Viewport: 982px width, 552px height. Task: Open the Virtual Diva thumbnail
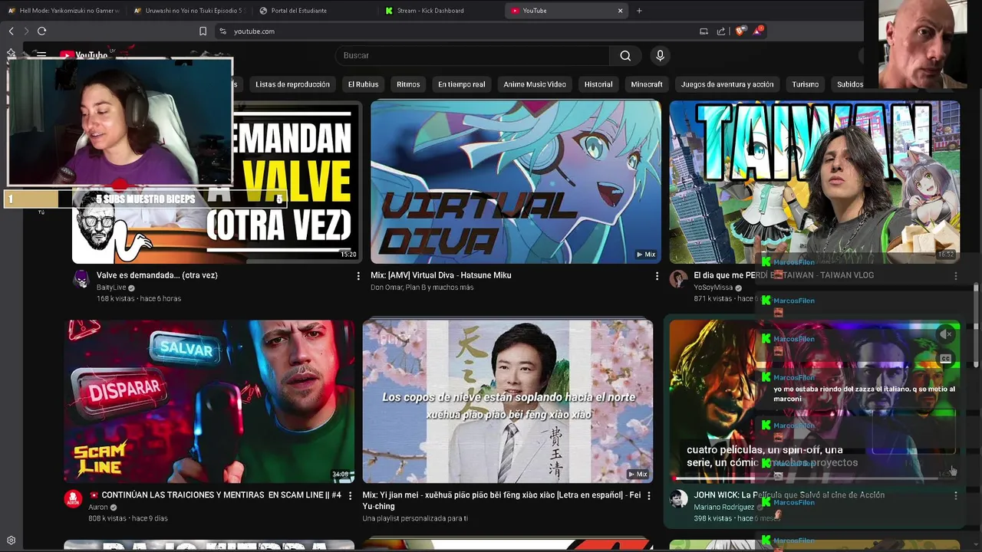tap(516, 182)
